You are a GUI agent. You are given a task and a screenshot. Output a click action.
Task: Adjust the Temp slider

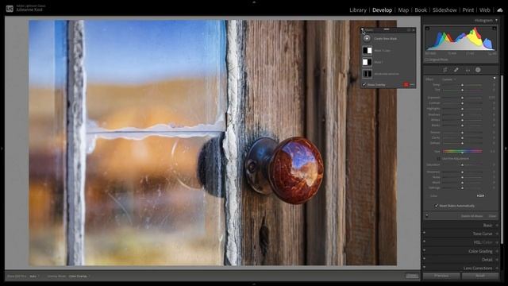point(462,85)
